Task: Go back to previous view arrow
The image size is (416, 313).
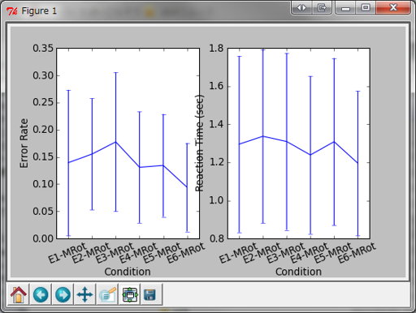Action: [41, 294]
